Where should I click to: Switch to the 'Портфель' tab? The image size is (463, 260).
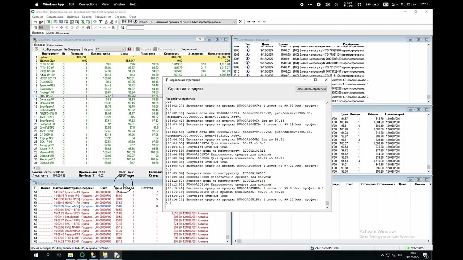38,33
